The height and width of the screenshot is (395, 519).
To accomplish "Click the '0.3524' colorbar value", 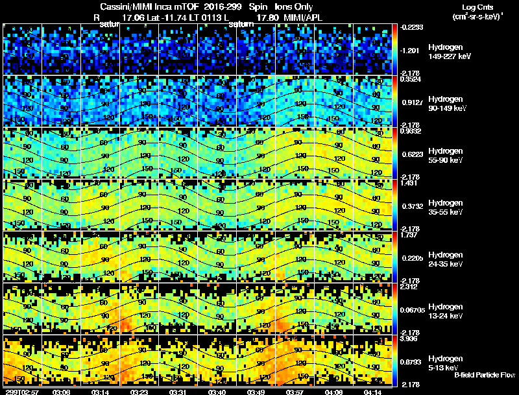I will point(411,79).
